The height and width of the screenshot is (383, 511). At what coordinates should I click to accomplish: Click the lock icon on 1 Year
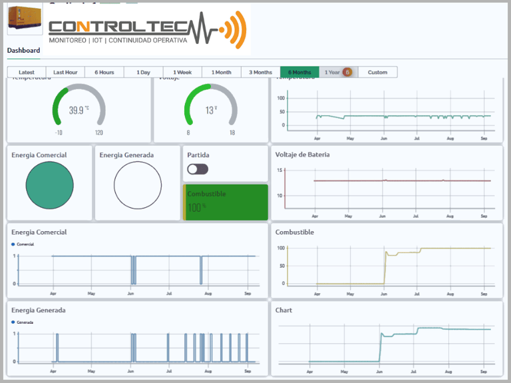(347, 72)
